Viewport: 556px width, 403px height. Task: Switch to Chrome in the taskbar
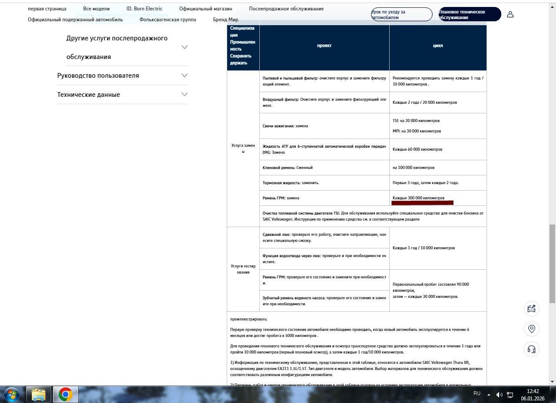tap(66, 394)
